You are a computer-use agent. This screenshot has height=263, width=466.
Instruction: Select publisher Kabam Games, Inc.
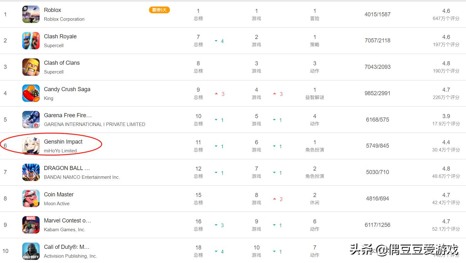(x=65, y=230)
